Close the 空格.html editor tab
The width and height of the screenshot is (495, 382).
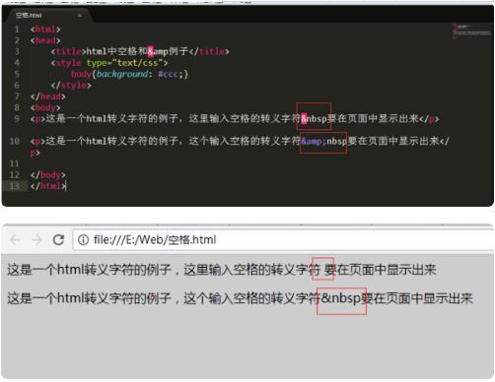79,16
